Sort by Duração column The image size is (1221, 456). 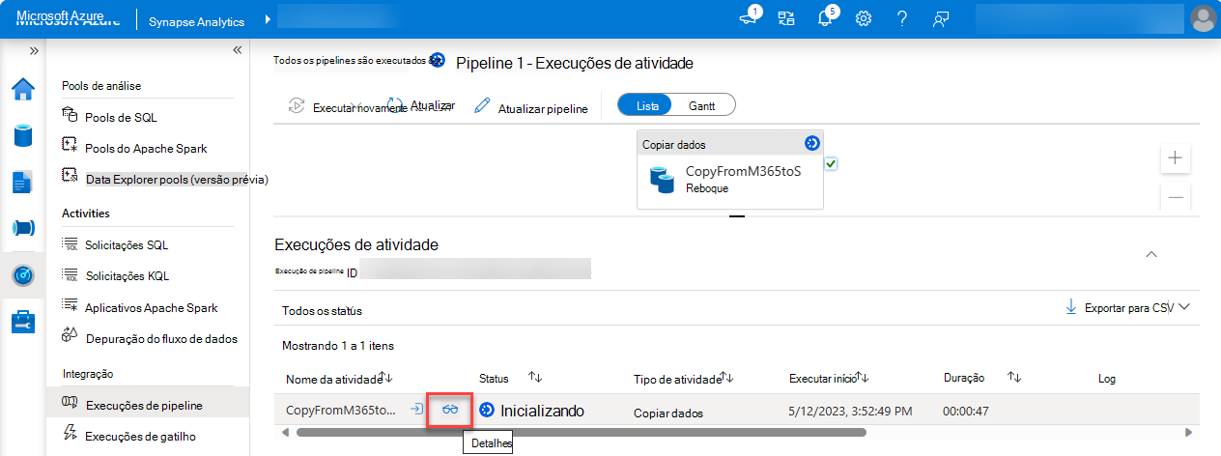tap(982, 379)
